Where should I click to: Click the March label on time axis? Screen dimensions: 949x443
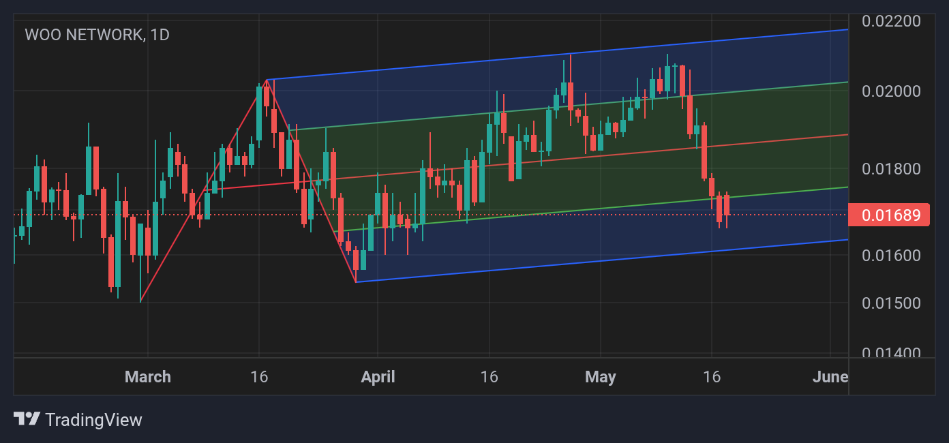pos(148,377)
